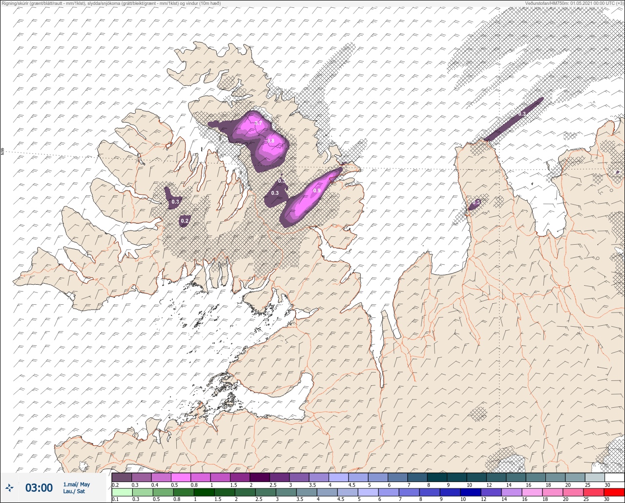625x503 pixels.
Task: Select the upper legend white swatch labeled 30
Action: click(x=614, y=477)
